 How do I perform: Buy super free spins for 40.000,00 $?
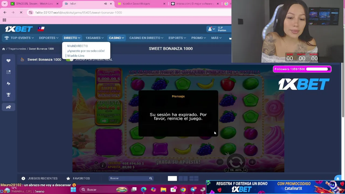[109, 90]
